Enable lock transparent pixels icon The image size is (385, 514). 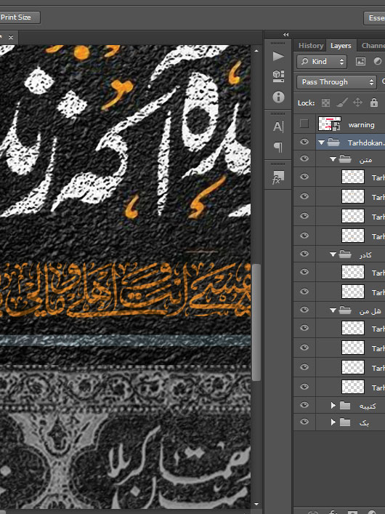[325, 103]
